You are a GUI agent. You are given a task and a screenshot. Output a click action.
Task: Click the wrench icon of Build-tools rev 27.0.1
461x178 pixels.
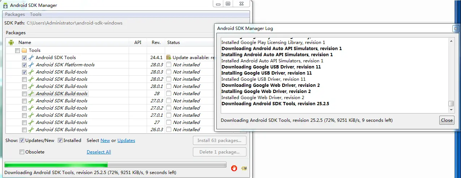coord(31,115)
